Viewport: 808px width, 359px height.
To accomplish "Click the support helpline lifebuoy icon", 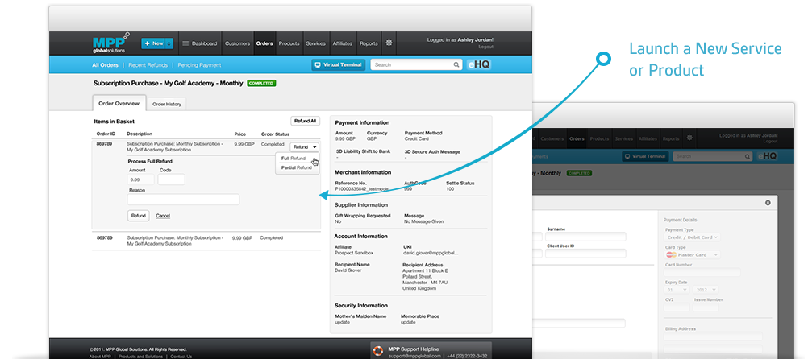I will (377, 351).
